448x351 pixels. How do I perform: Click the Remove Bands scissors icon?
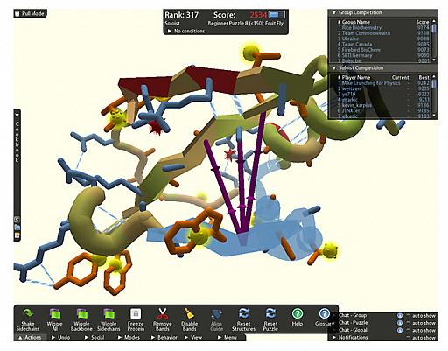coord(163,313)
